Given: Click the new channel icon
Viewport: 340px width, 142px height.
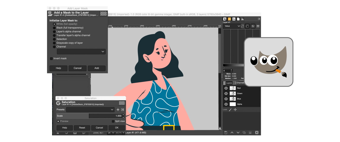Looking at the screenshot, I should (x=226, y=132).
